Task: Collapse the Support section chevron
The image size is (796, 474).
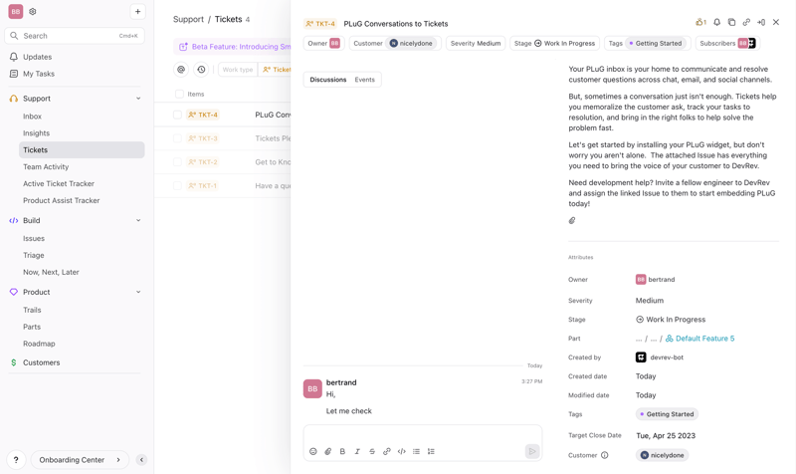Action: click(x=138, y=99)
